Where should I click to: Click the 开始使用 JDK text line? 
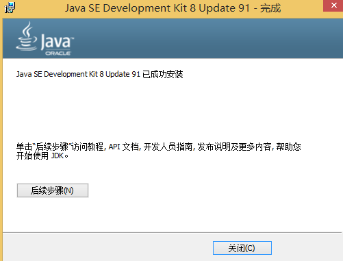(42, 156)
